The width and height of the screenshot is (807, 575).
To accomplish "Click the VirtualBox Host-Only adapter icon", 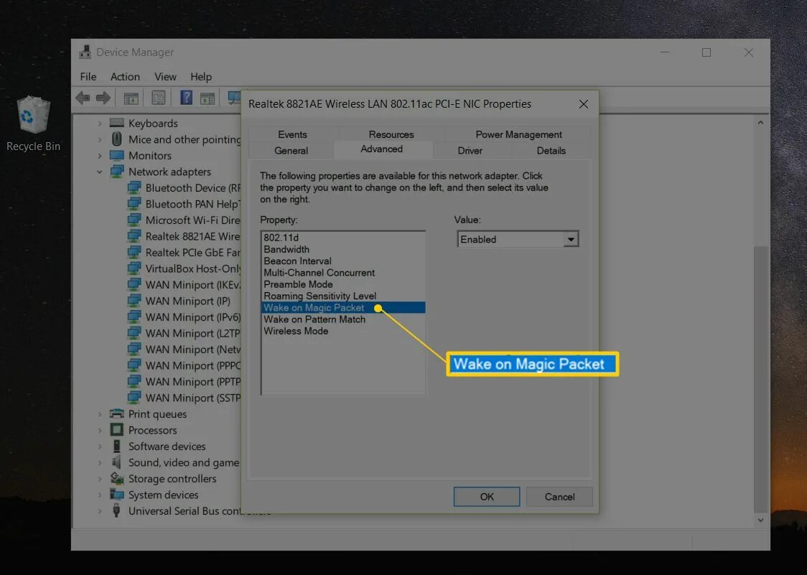I will (x=134, y=268).
